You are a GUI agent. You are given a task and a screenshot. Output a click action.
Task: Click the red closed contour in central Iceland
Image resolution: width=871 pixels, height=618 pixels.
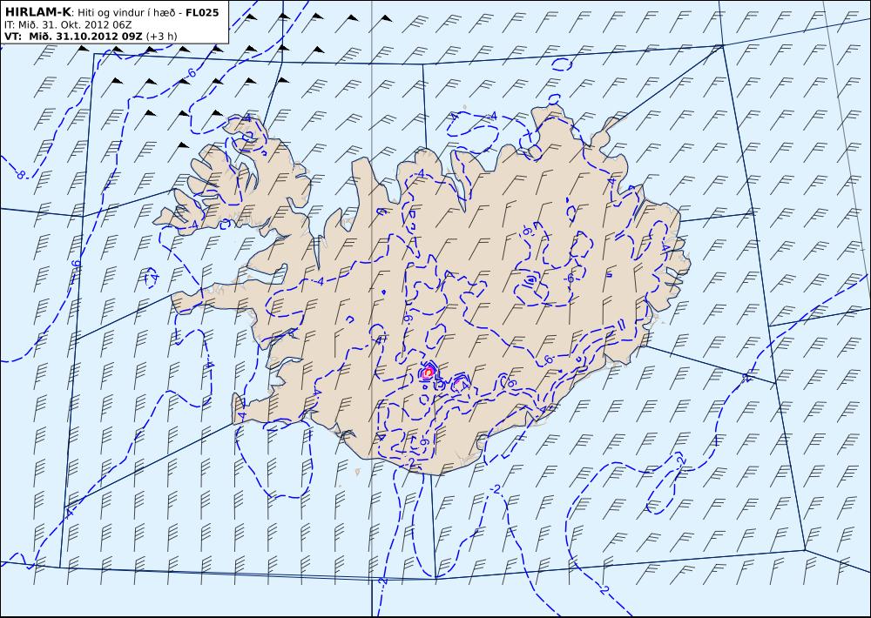coord(428,373)
